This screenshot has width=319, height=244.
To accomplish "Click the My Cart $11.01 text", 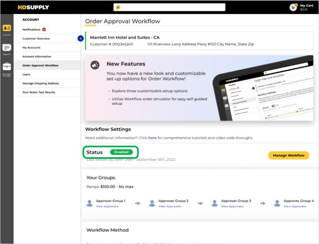I will click(x=306, y=7).
